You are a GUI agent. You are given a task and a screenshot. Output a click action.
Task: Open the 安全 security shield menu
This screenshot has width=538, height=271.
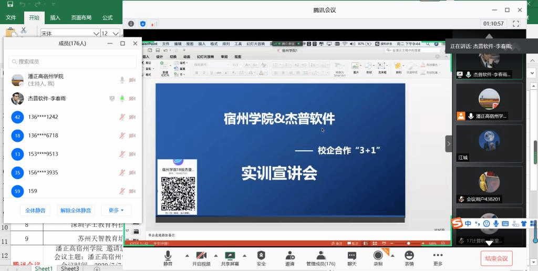click(x=261, y=255)
